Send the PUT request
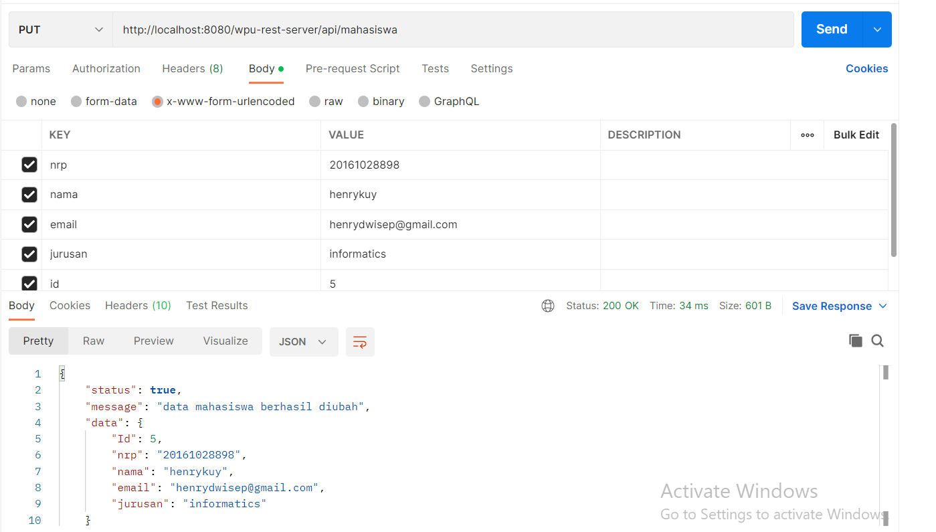Image resolution: width=936 pixels, height=532 pixels. coord(831,29)
